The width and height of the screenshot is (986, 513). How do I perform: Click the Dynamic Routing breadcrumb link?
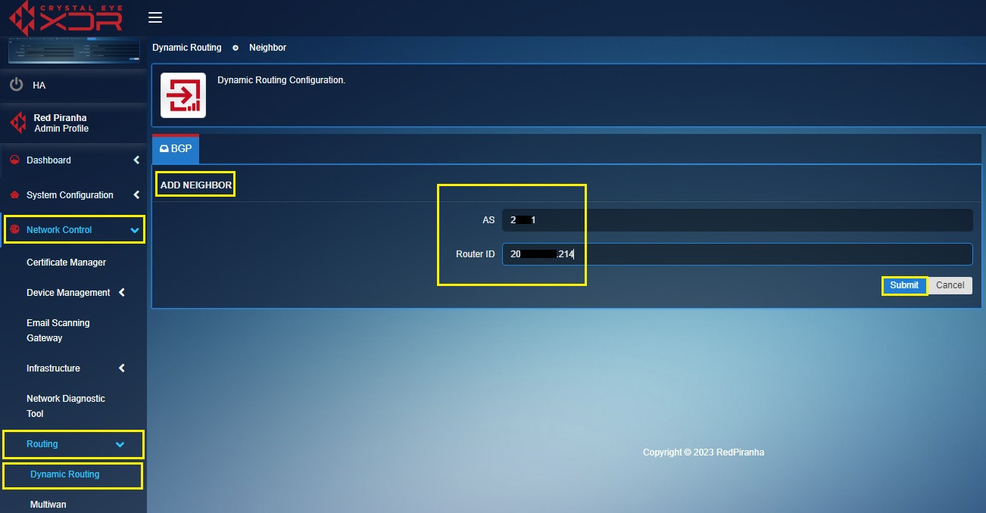pos(187,48)
